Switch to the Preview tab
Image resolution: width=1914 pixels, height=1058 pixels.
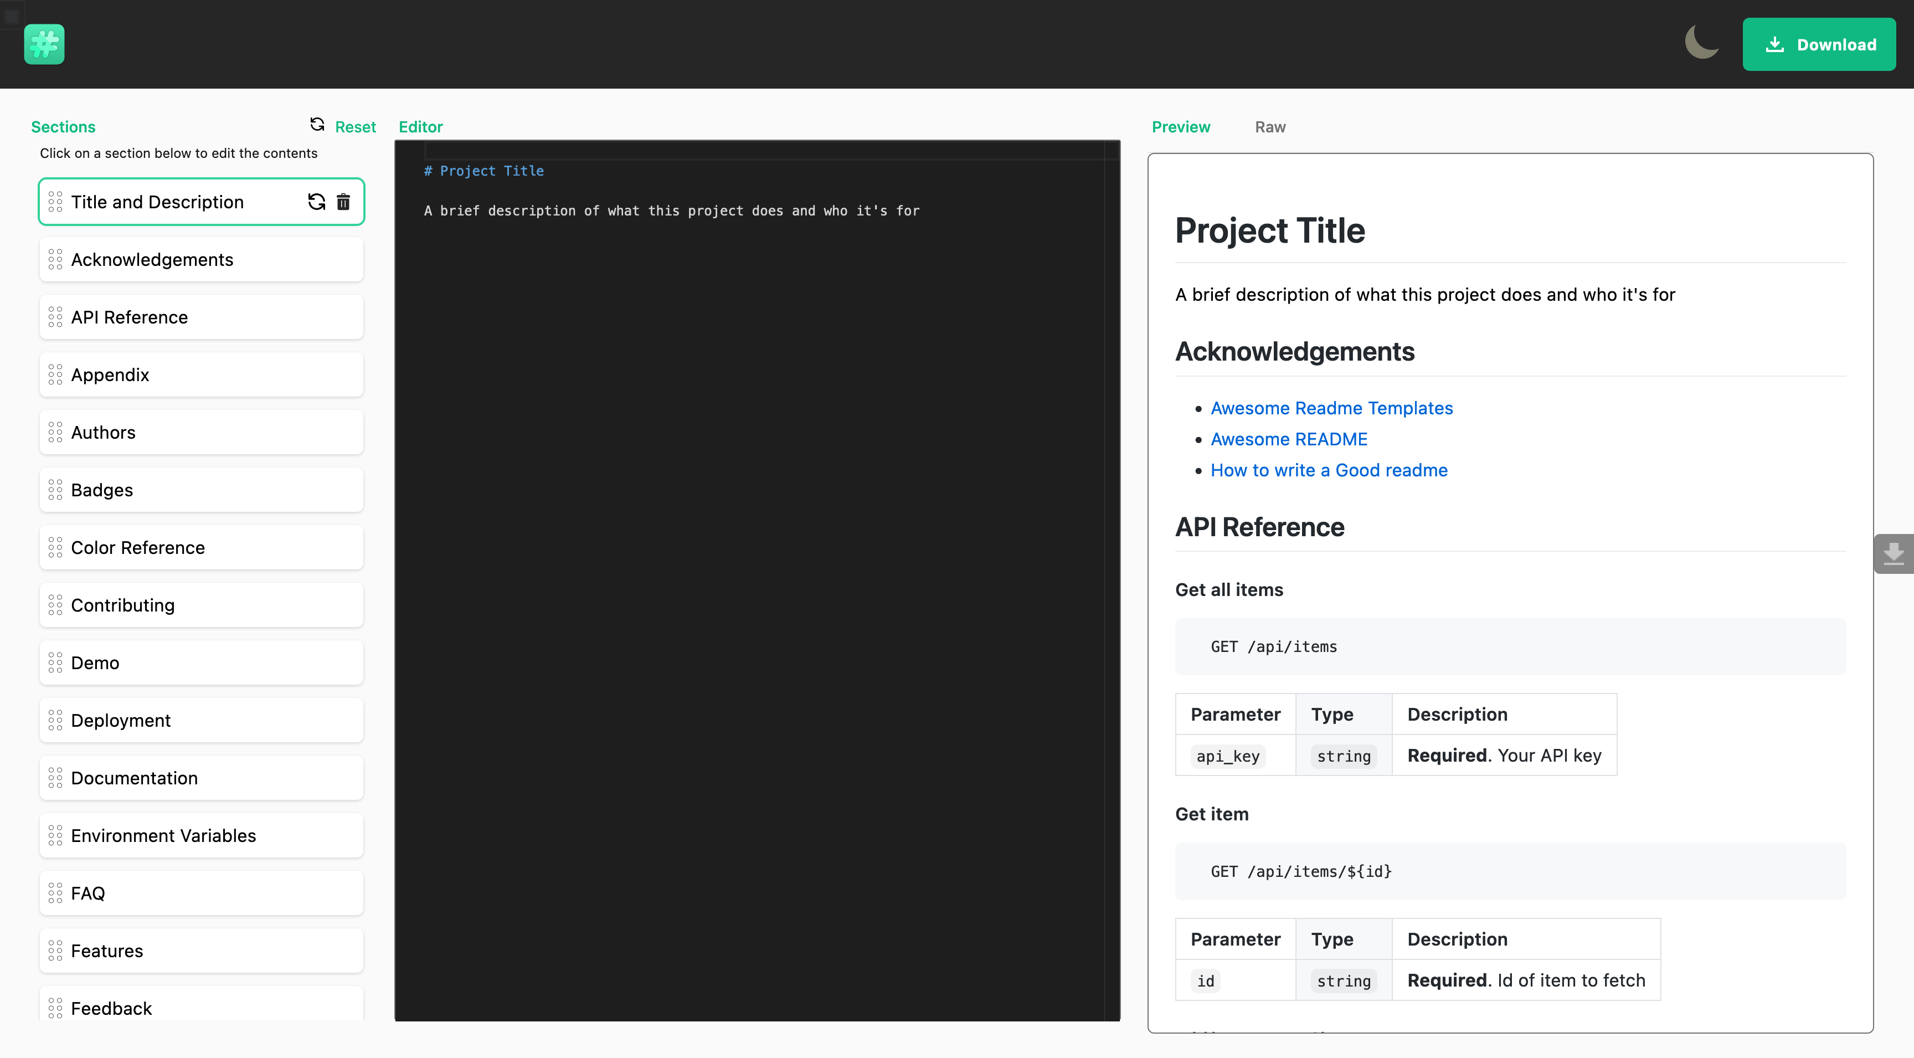(x=1181, y=127)
